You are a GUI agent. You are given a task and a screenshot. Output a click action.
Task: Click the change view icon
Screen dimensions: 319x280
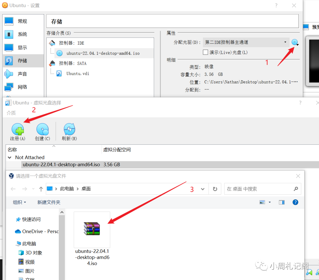(262, 202)
